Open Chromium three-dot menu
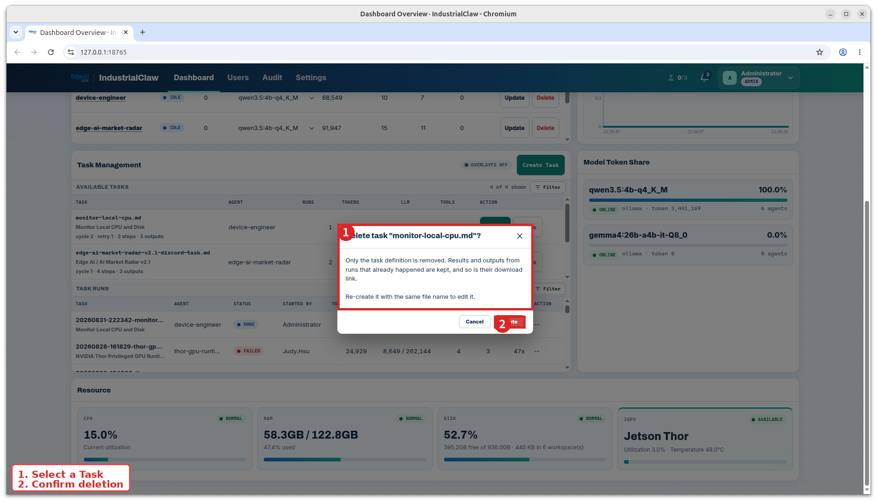The height and width of the screenshot is (502, 877). 860,52
